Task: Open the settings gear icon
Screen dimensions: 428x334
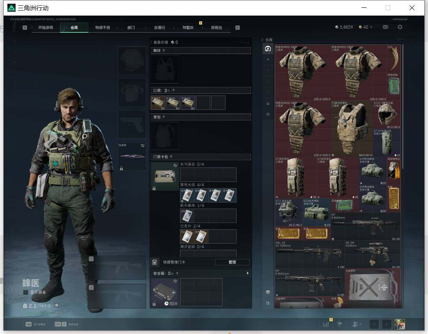Action: point(400,27)
